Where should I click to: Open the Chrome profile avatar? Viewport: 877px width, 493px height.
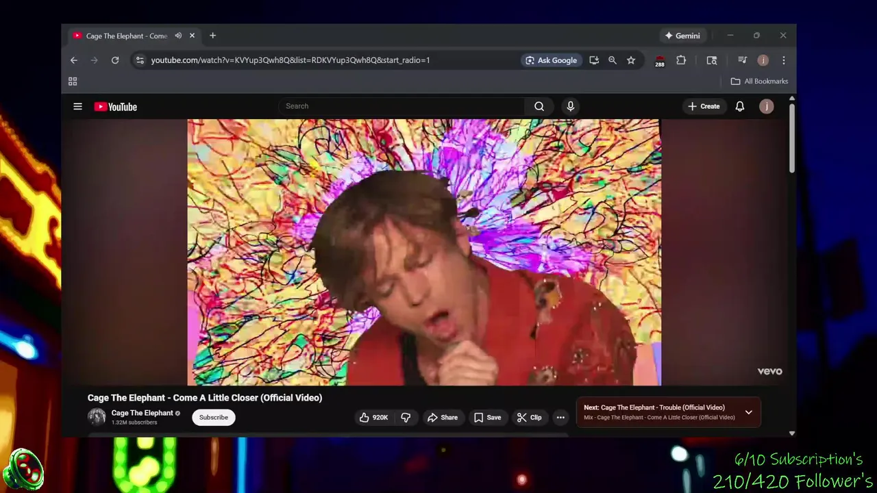763,60
